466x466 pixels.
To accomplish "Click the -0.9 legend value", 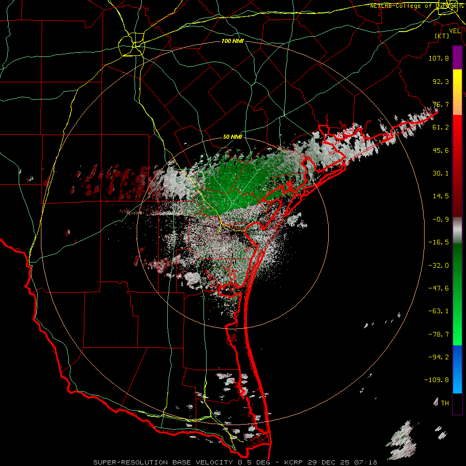I will (441, 220).
